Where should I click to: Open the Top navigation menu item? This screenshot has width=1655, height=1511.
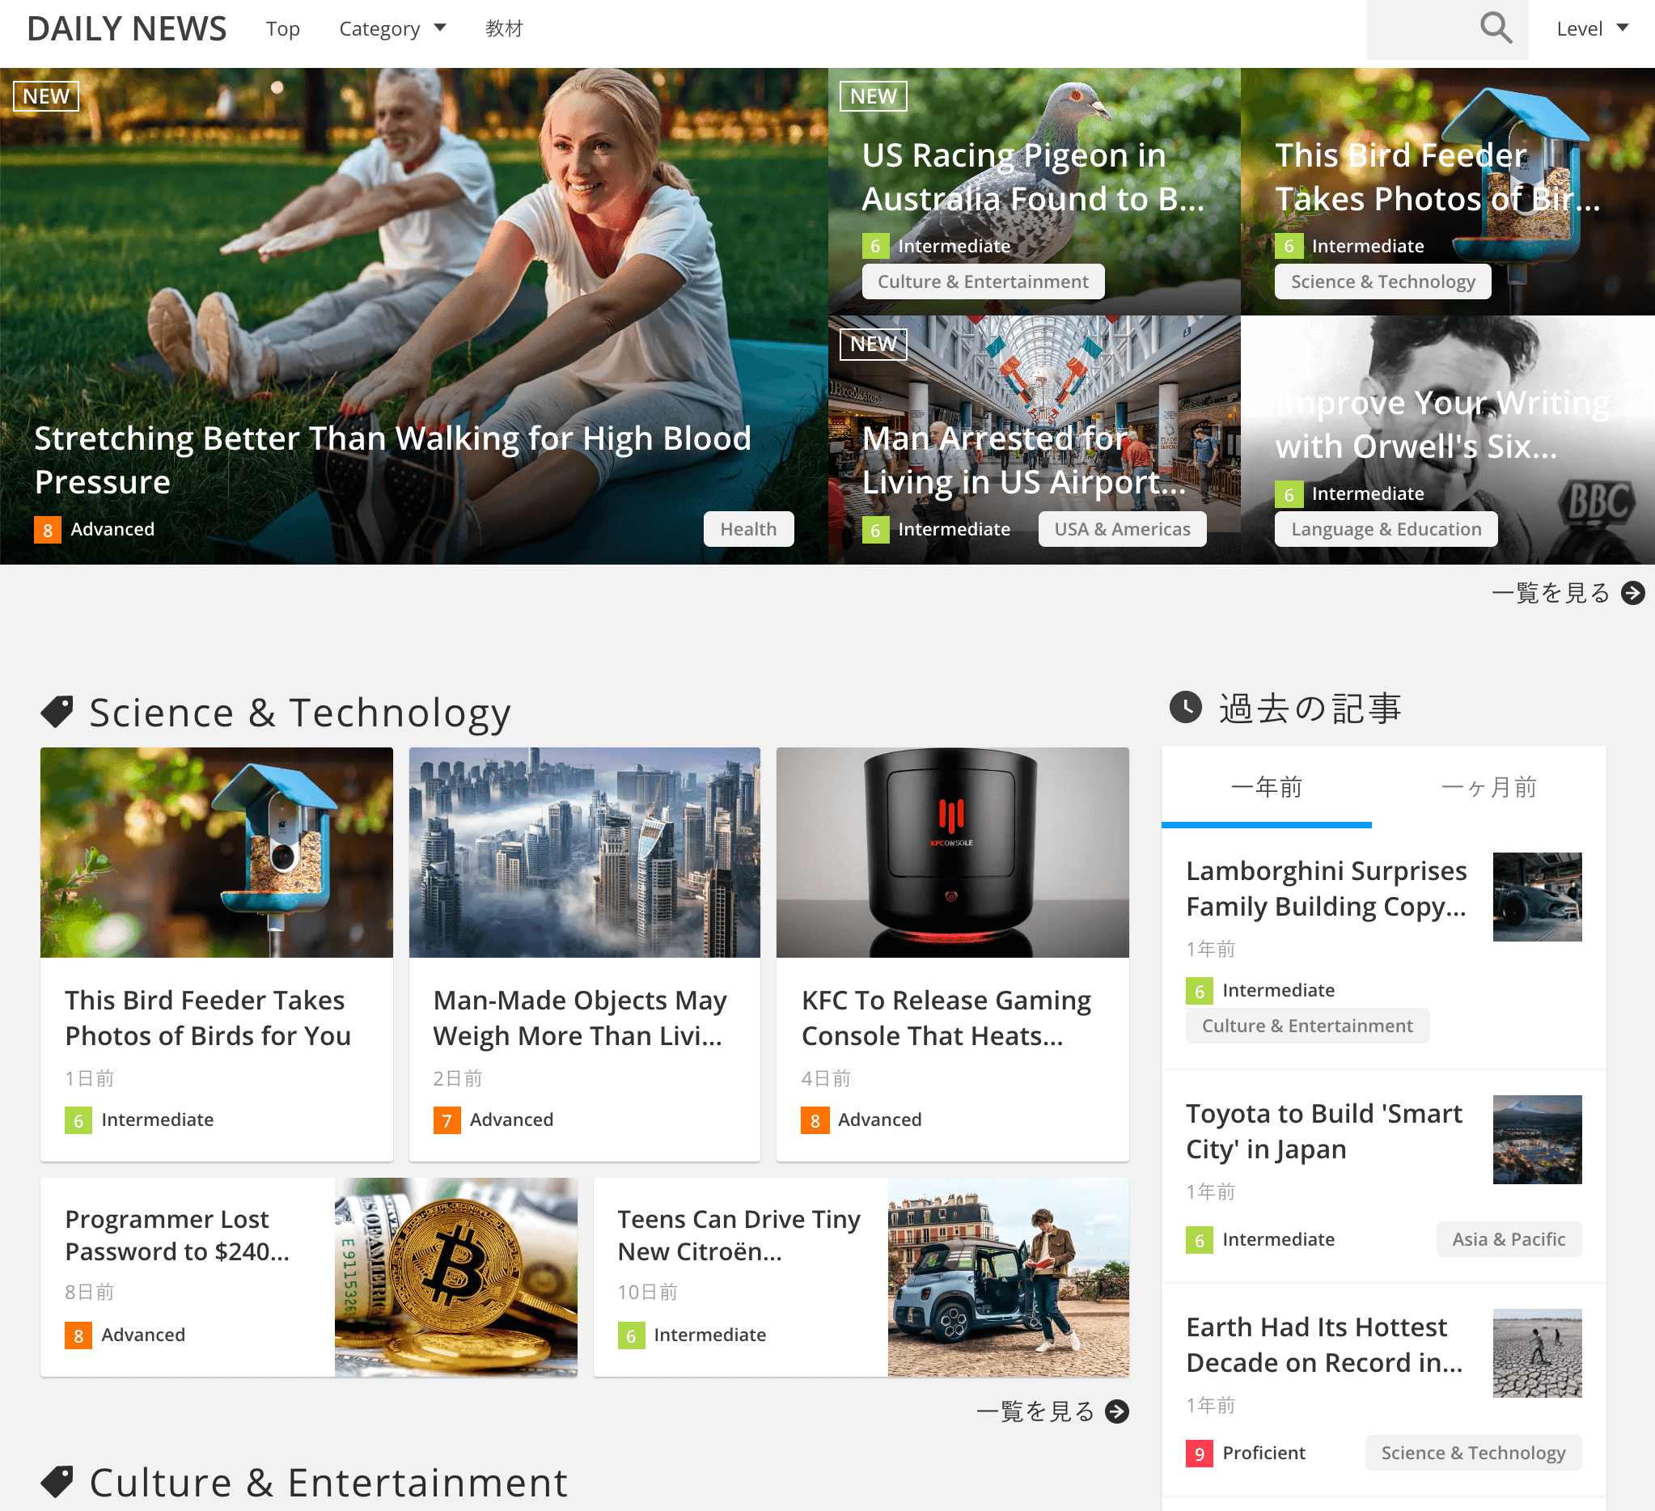282,29
